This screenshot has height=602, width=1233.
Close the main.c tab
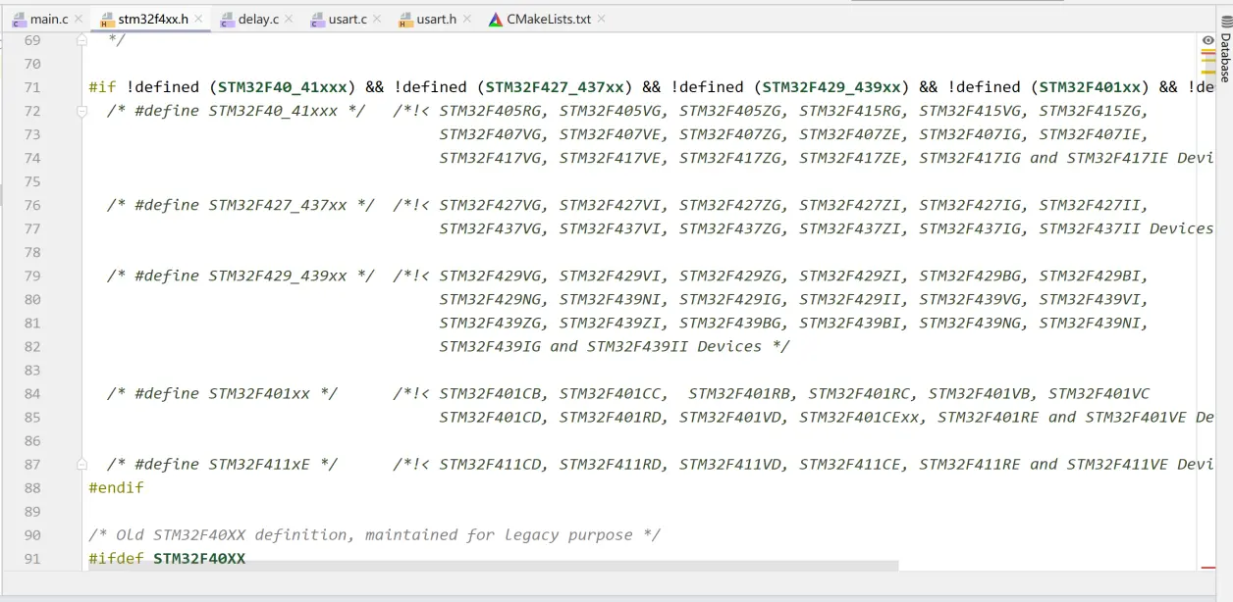click(x=79, y=19)
